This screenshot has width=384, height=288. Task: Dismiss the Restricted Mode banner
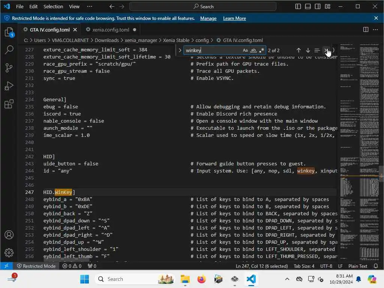376,18
